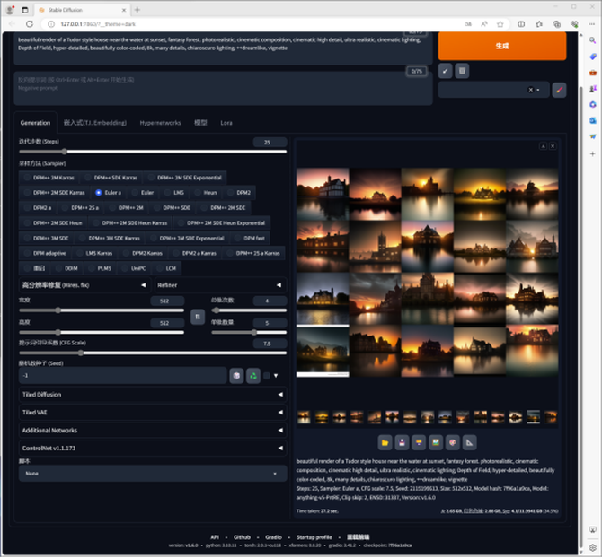This screenshot has height=558, width=602.
Task: Adjust the Steps slider
Action: pos(153,152)
